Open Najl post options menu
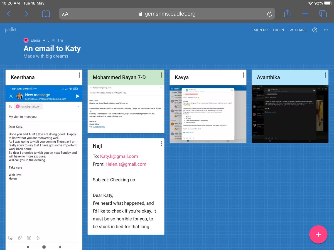Viewport: 334px width, 250px height. click(x=161, y=144)
